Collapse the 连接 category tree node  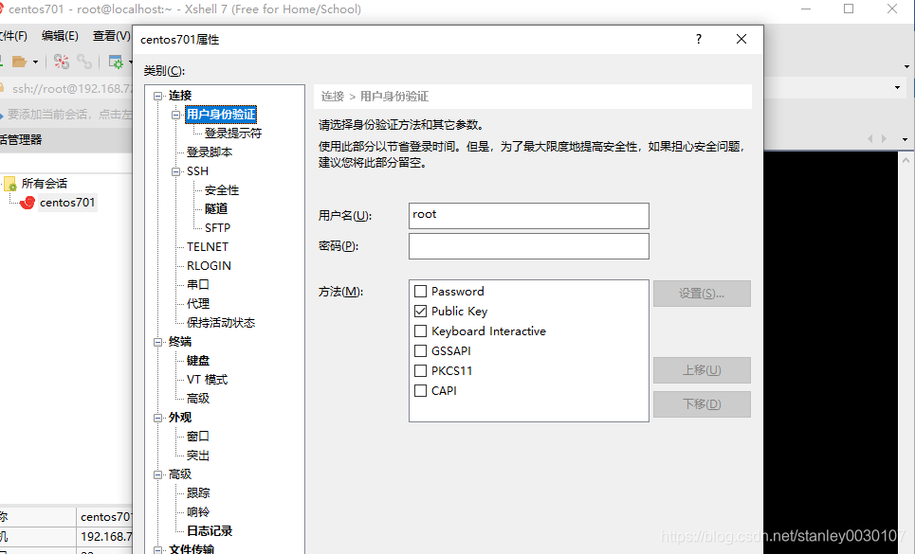pyautogui.click(x=158, y=95)
